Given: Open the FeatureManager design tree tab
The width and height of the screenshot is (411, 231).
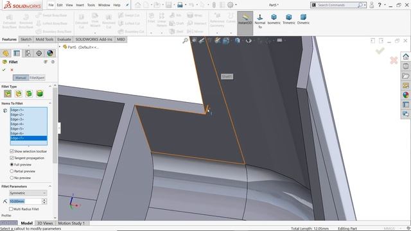Looking at the screenshot, I should (6, 53).
